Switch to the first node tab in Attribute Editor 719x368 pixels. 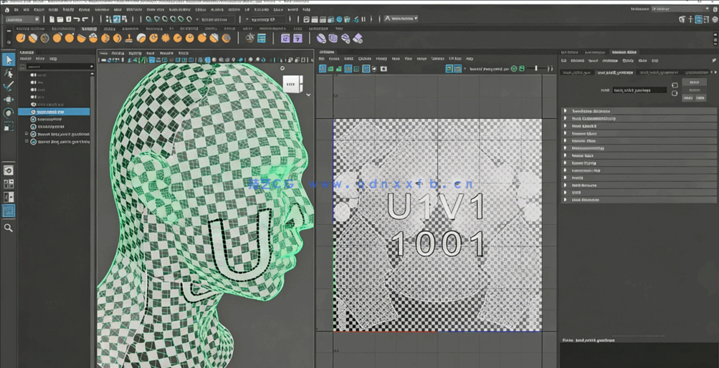point(576,72)
